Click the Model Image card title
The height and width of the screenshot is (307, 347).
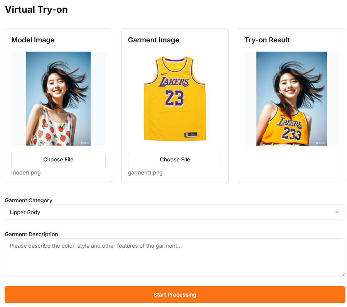[33, 40]
